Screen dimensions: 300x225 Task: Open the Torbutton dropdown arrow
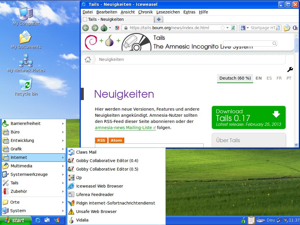110,28
